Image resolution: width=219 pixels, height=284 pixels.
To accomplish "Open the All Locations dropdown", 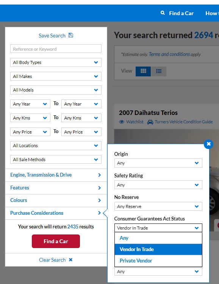I will [56, 146].
